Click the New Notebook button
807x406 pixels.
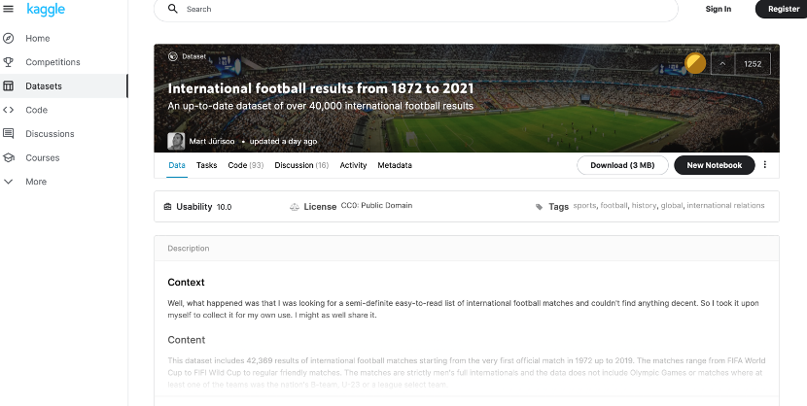tap(714, 165)
